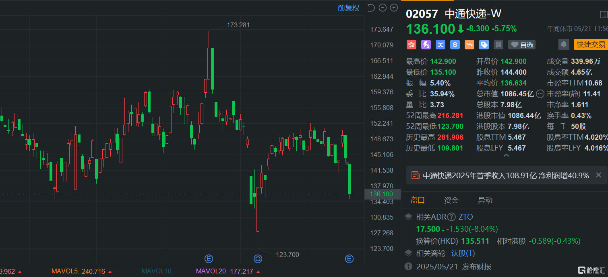Click the blue shuffle arrows icon
The image size is (608, 277).
click(440, 45)
